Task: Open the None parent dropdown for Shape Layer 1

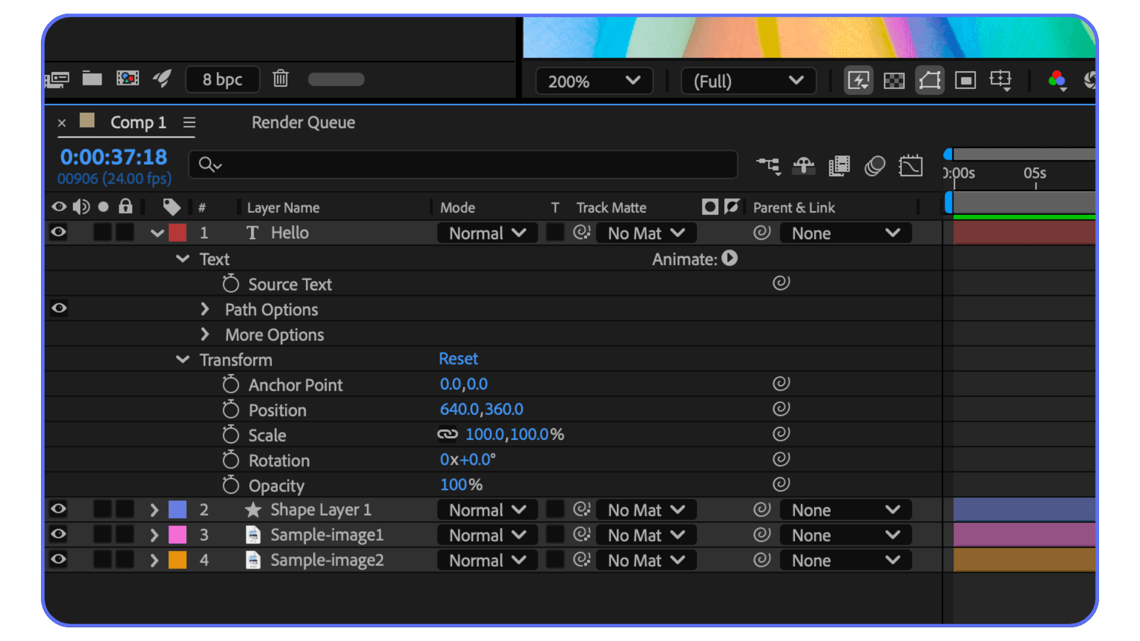Action: click(x=845, y=509)
